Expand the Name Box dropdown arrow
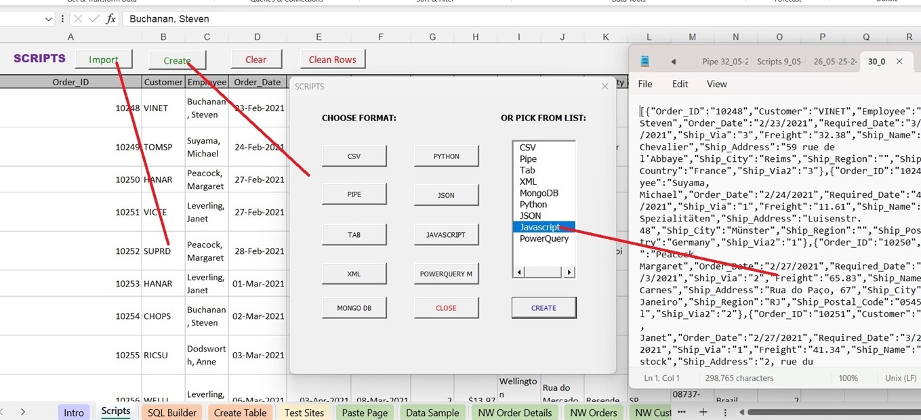This screenshot has height=420, width=921. click(48, 19)
